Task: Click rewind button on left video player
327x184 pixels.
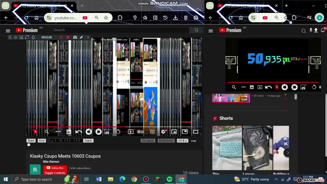Action: click(89, 132)
